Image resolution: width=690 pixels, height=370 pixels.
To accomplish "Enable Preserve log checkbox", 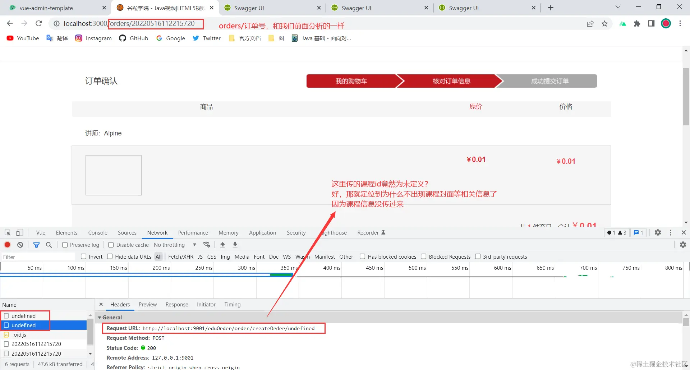I will pyautogui.click(x=65, y=245).
